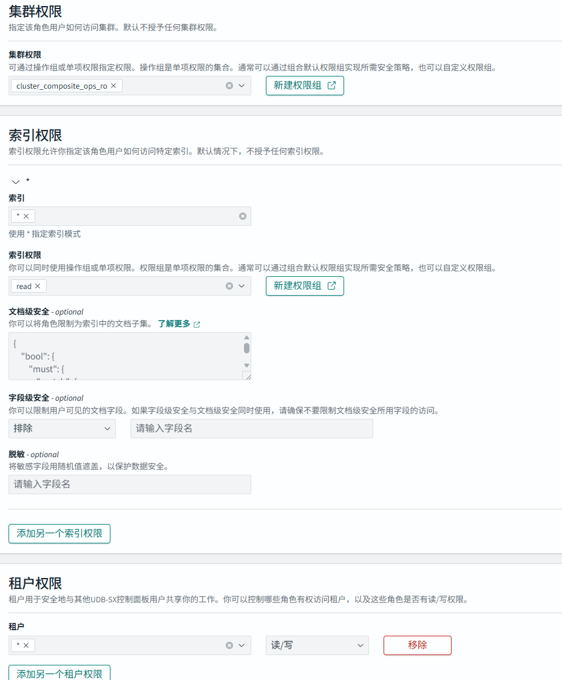
Task: Click the red 移除 button for the tenant
Action: (x=417, y=645)
